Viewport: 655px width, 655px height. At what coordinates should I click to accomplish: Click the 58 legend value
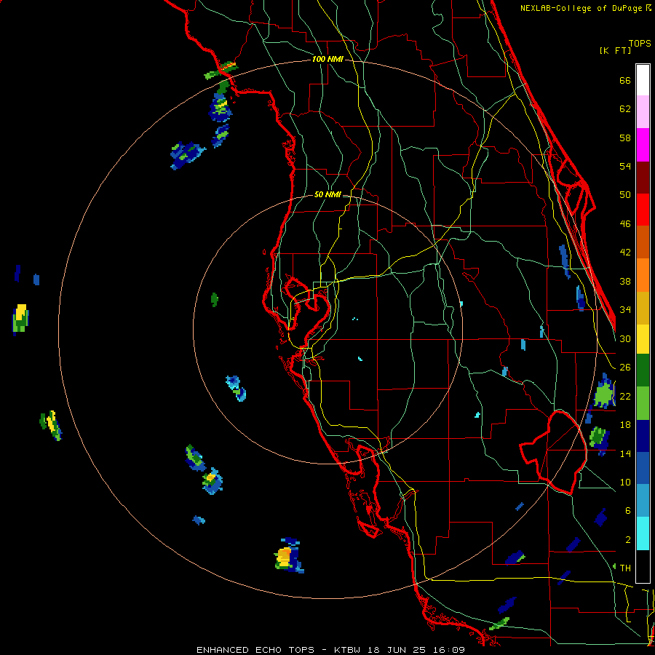[x=625, y=138]
